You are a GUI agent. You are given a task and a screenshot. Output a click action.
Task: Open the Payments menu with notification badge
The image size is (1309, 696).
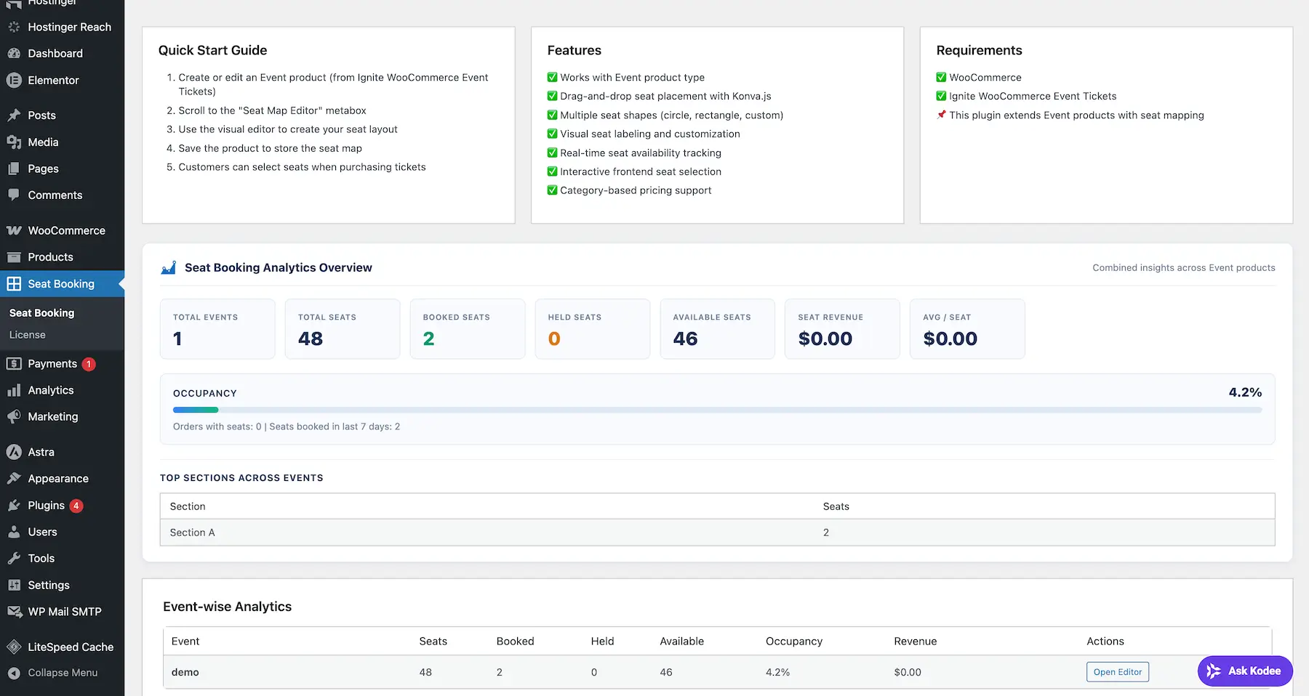click(52, 364)
